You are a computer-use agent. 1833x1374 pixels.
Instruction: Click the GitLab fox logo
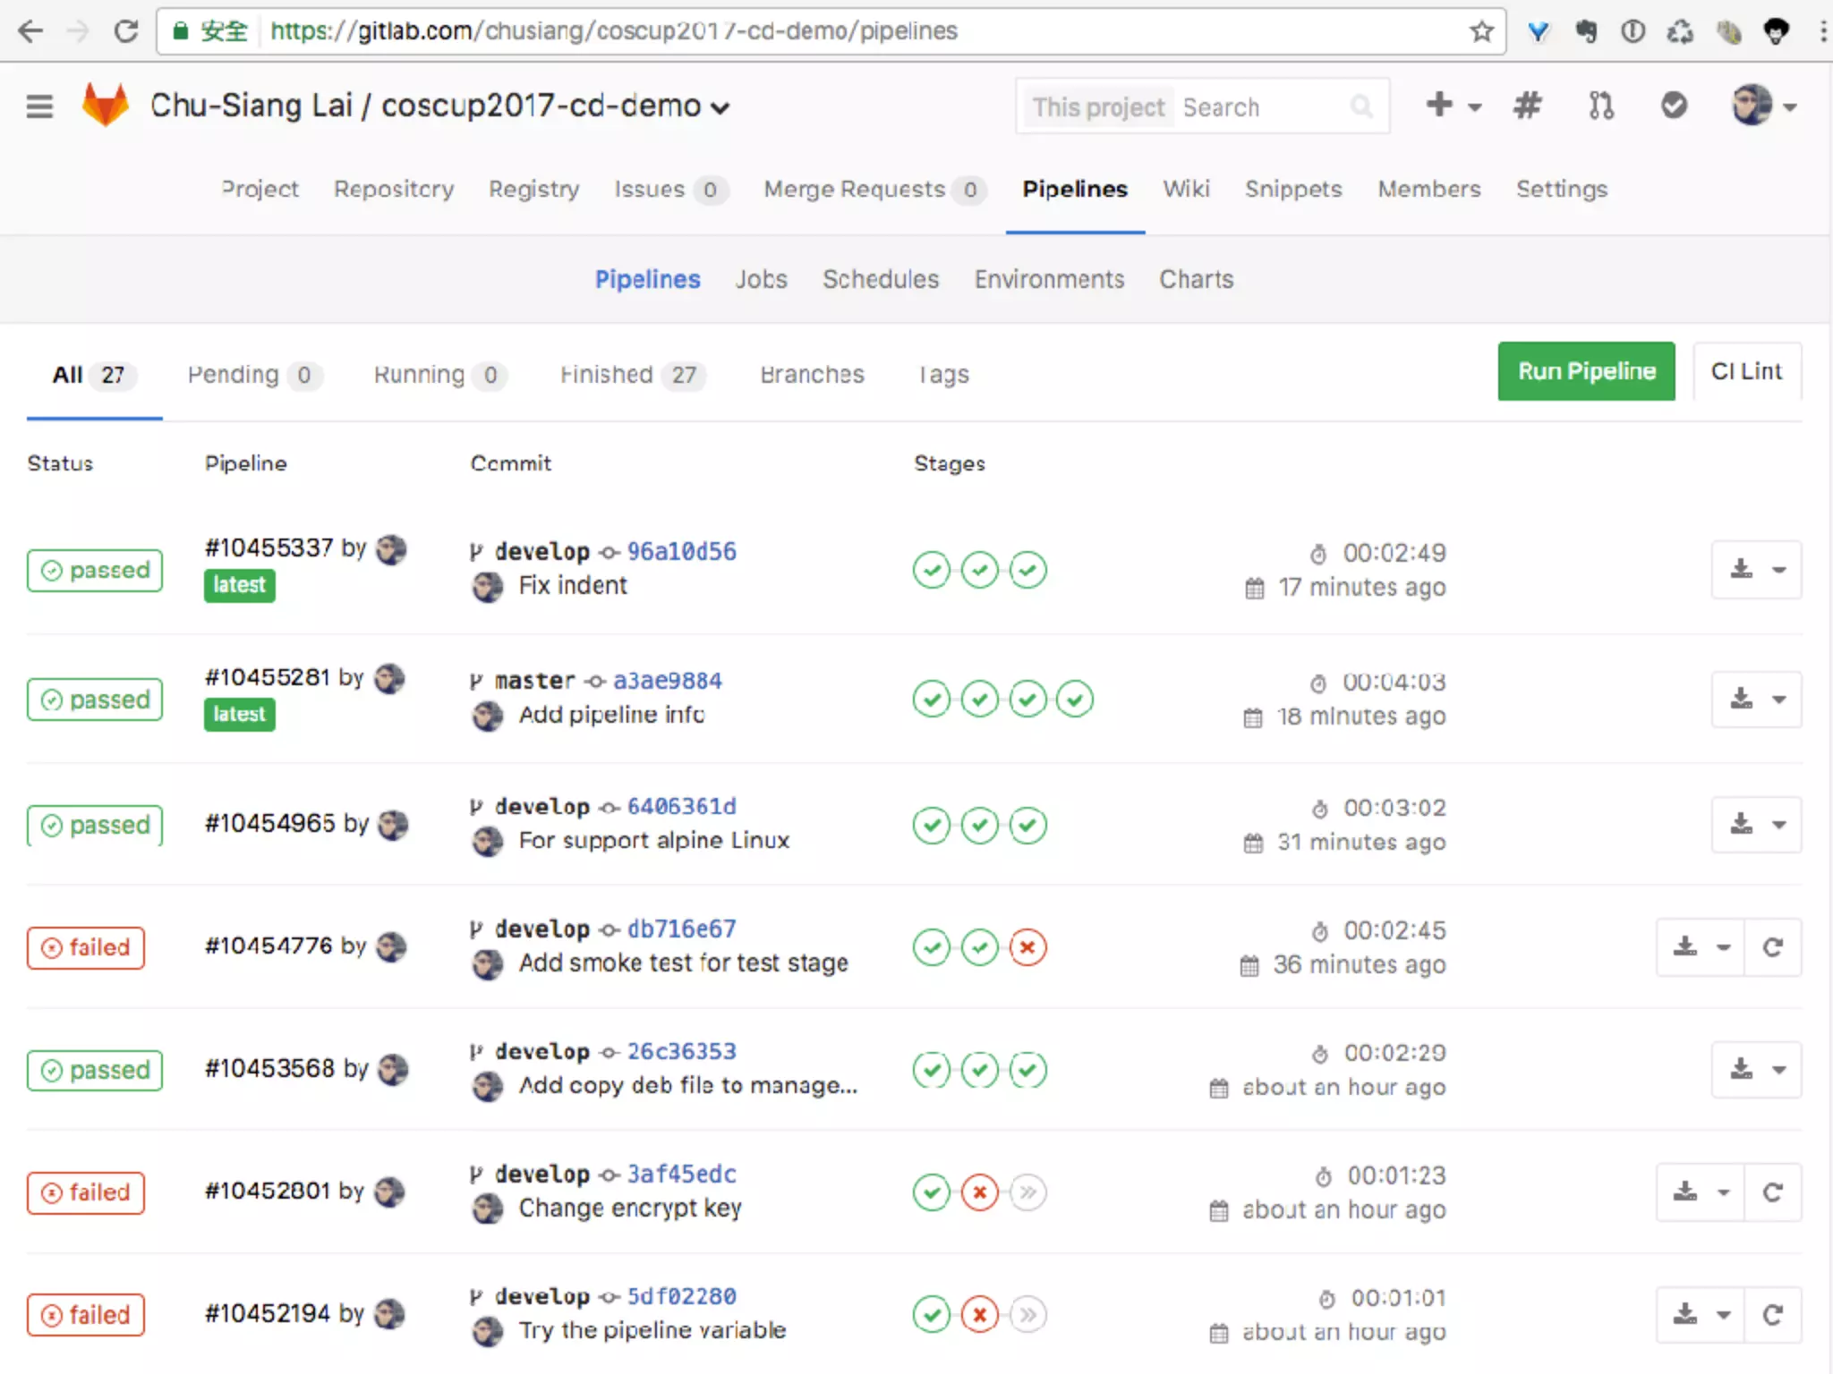[x=106, y=106]
